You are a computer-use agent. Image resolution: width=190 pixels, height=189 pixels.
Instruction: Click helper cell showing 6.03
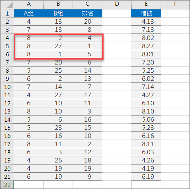pyautogui.click(x=146, y=152)
